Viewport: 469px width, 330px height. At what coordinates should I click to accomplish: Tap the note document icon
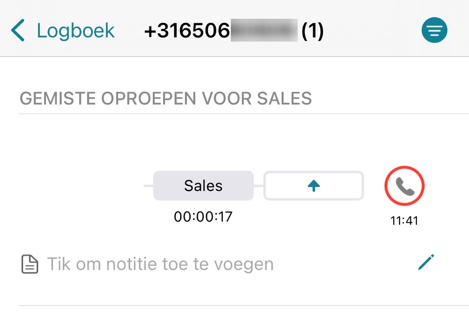[x=30, y=264]
